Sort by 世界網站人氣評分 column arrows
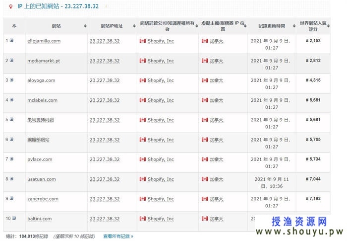347x241 pixels. [328, 26]
